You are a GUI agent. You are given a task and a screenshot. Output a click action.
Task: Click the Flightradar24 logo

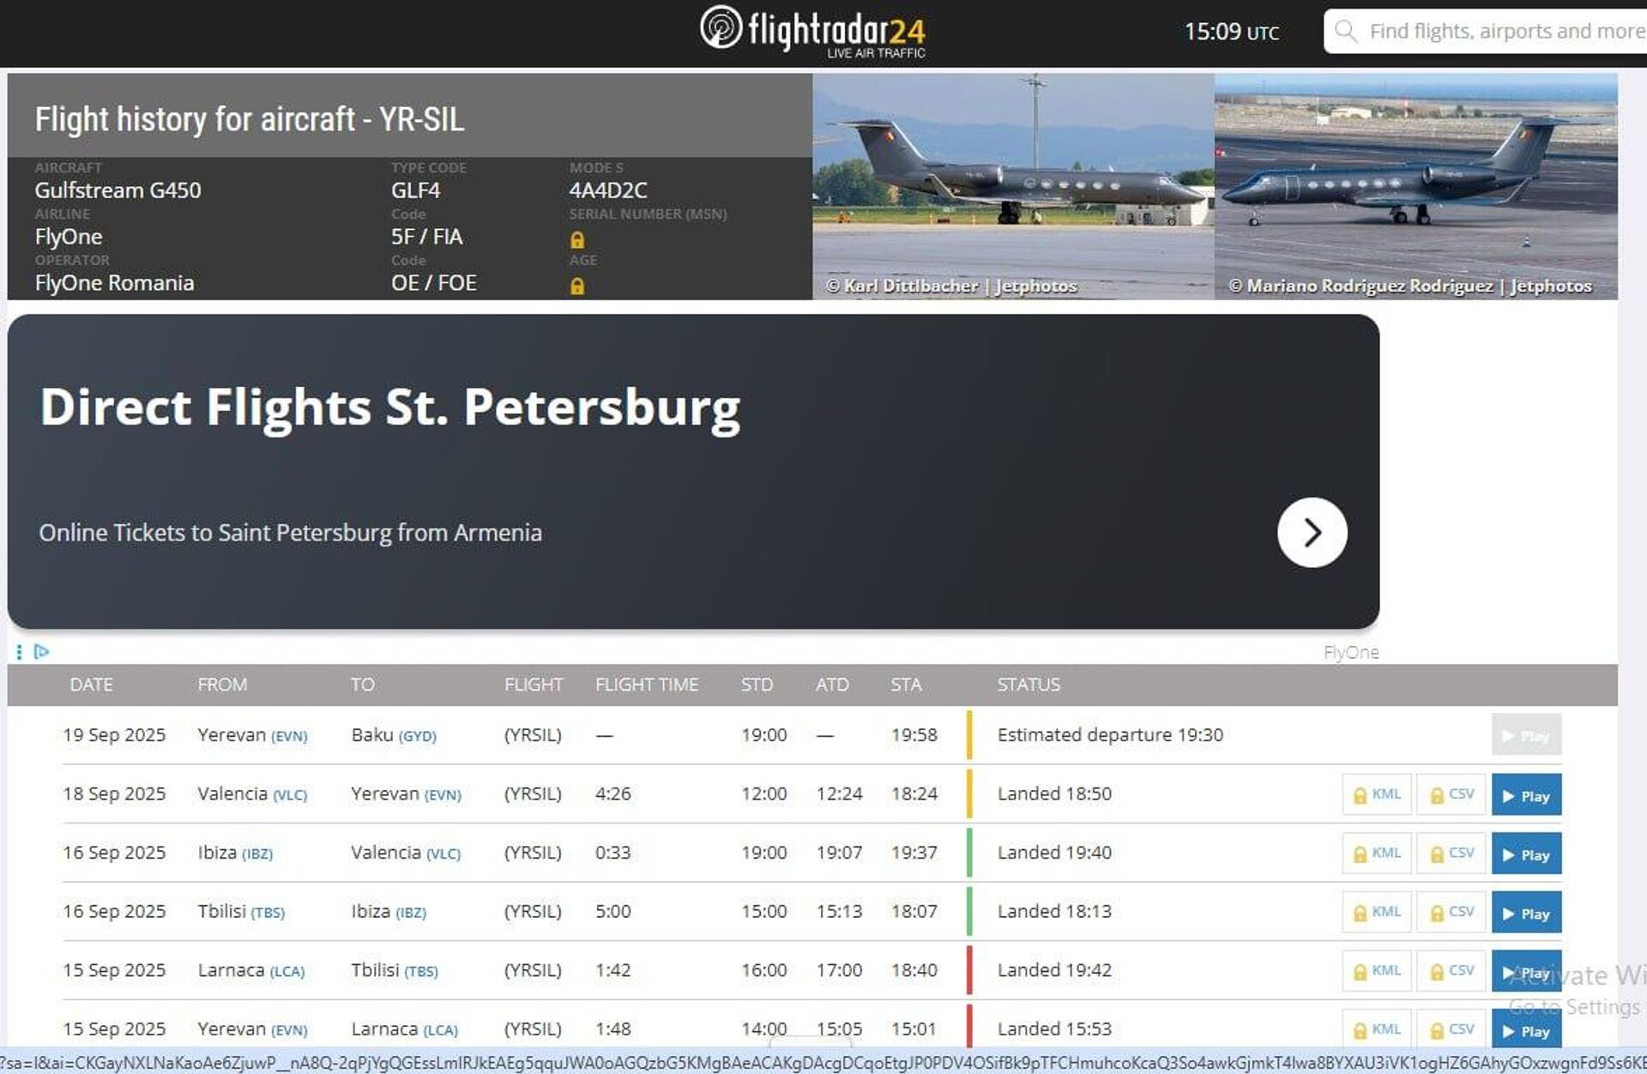coord(811,32)
